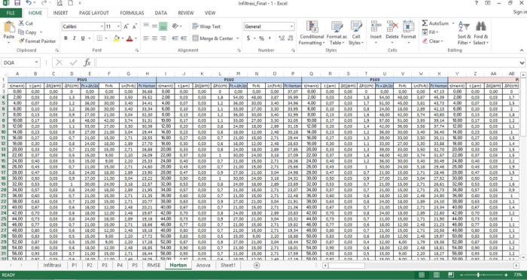Screen dimensions: 527x280
Task: Click inside the formula bar field
Action: [x=307, y=62]
